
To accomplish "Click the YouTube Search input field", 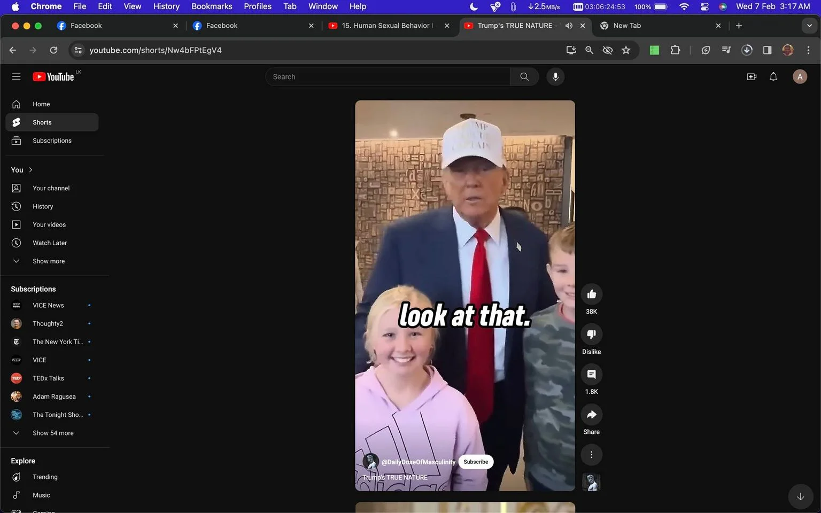I will click(x=388, y=77).
